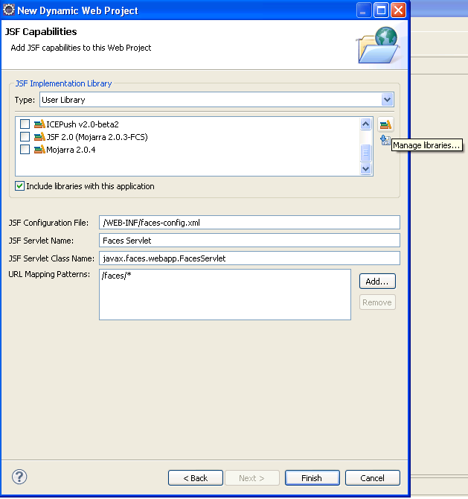Click the JSF 2.0 Mojarra library icon
Screen dimensions: 468x499
[39, 137]
